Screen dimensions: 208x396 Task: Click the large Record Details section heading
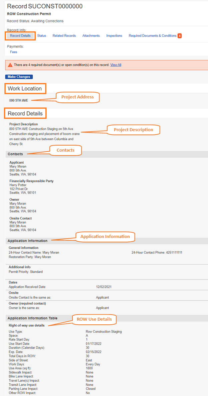point(25,113)
